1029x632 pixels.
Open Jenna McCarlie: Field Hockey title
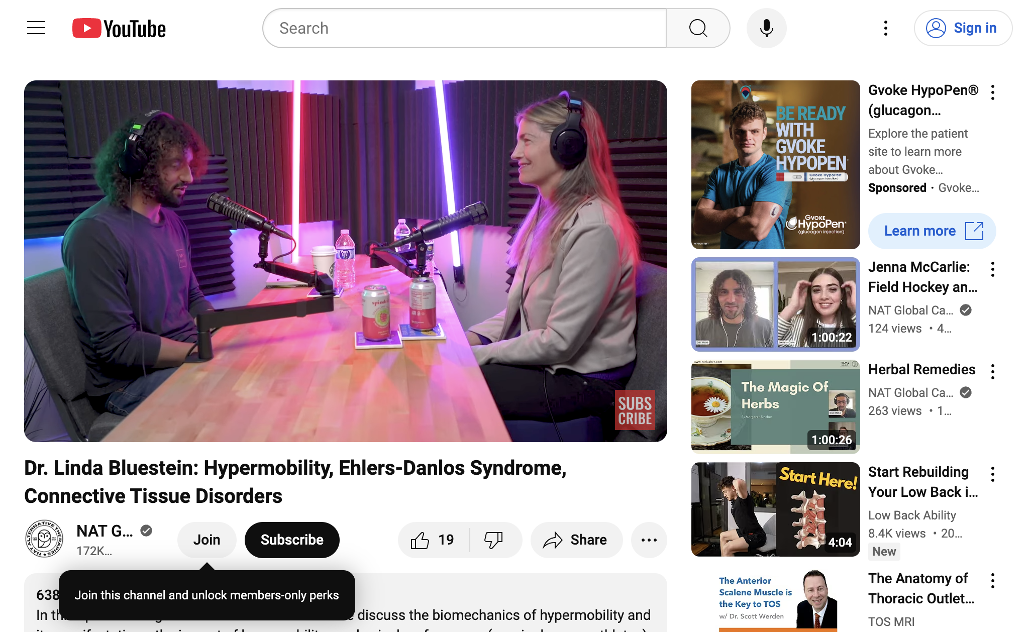[x=923, y=277]
